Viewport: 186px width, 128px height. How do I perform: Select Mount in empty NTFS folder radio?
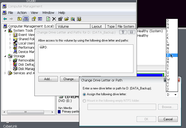coord(84,101)
